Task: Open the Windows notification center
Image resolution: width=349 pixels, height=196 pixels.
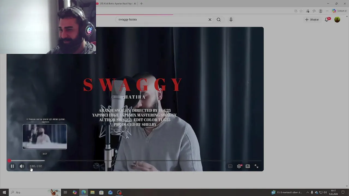Action: click(x=343, y=192)
